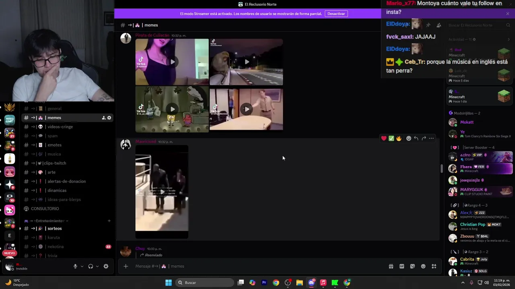The height and width of the screenshot is (289, 515).
Task: Click the NUEVO unread indicator
Action: point(10,253)
